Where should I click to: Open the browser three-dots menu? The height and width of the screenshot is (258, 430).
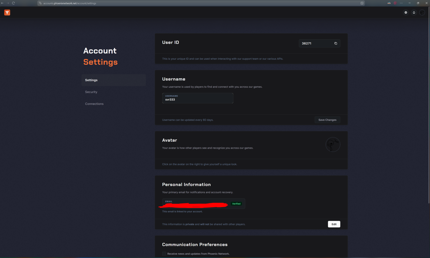401,3
